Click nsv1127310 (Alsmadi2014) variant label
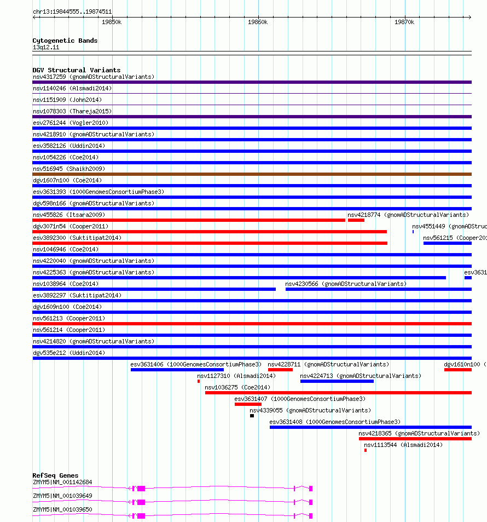The height and width of the screenshot is (522, 487). (236, 376)
